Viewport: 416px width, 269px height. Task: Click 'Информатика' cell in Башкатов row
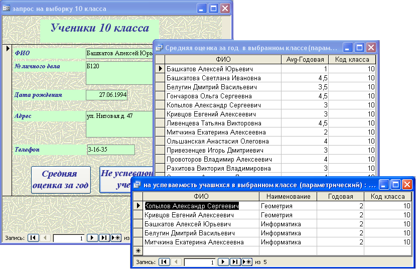pyautogui.click(x=288, y=224)
